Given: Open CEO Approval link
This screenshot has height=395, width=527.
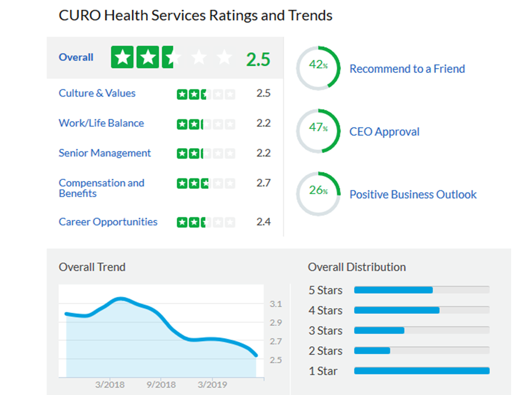Looking at the screenshot, I should [384, 132].
